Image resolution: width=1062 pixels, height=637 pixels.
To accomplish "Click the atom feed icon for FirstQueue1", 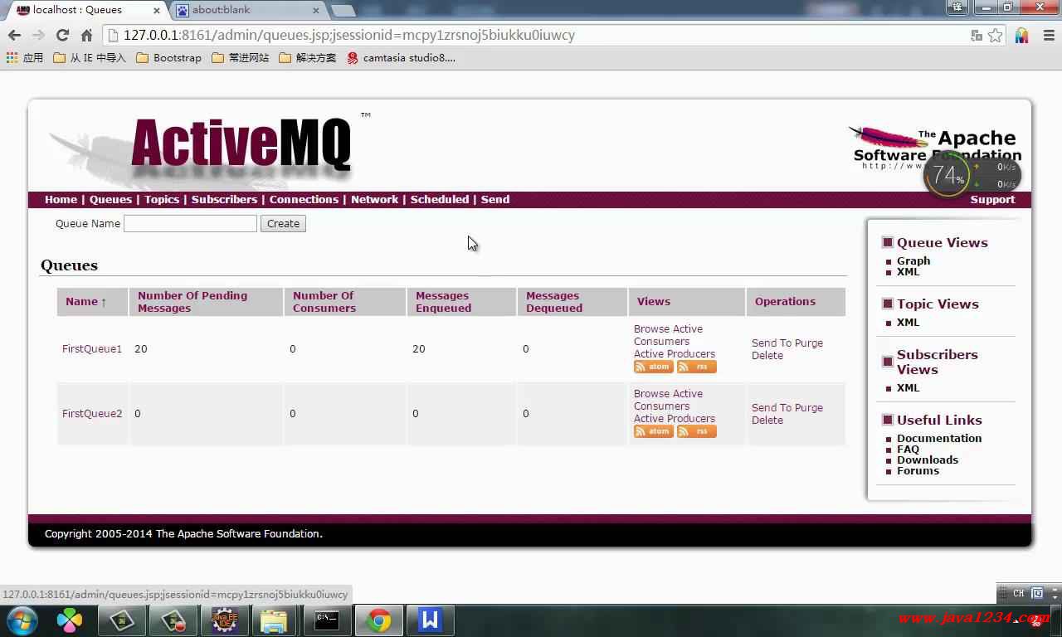I will [654, 367].
